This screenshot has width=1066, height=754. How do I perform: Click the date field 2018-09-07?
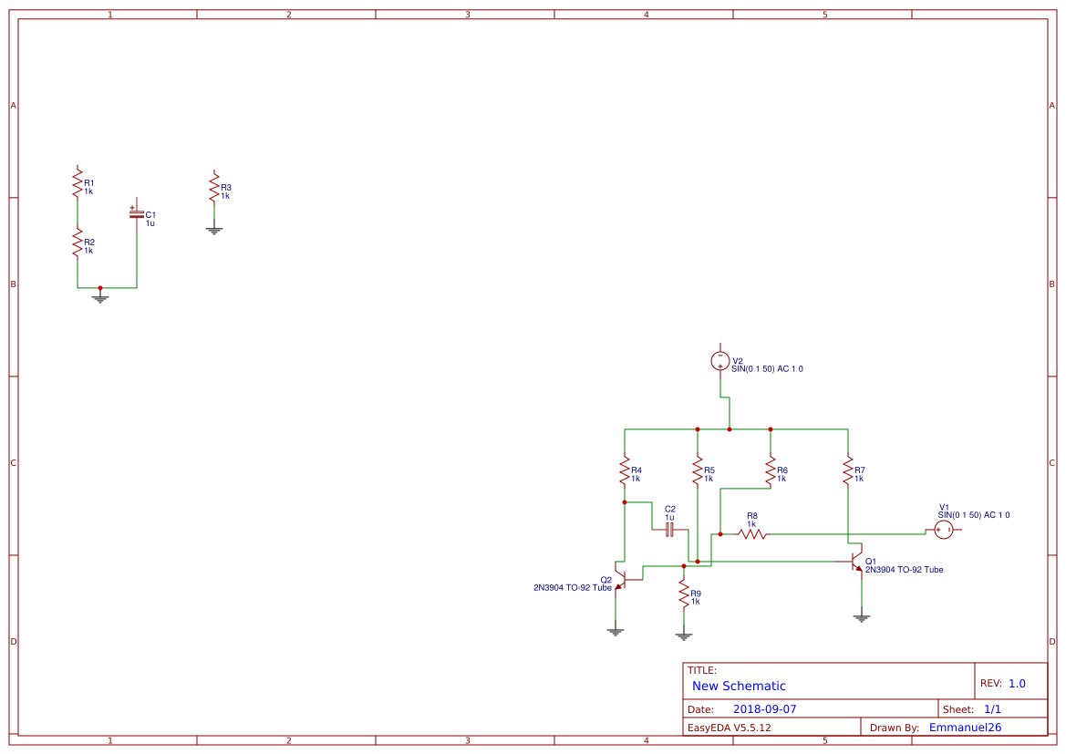[x=764, y=708]
